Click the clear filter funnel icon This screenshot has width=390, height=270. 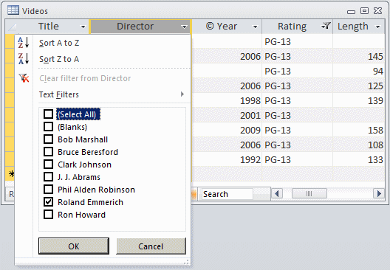click(x=24, y=78)
